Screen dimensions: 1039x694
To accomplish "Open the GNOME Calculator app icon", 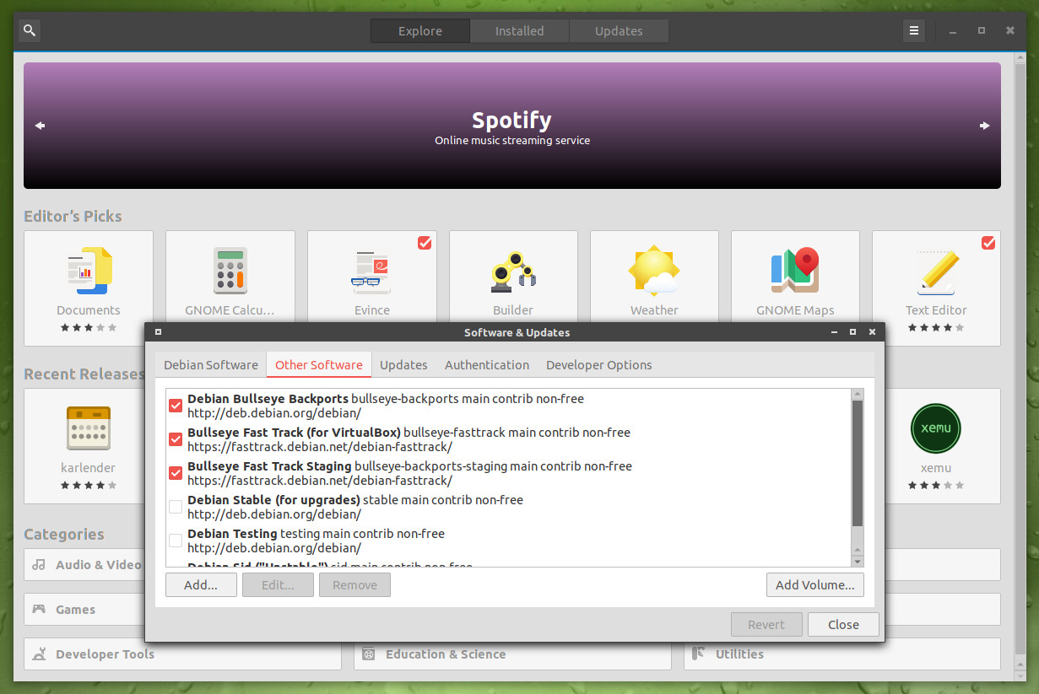I will (230, 270).
